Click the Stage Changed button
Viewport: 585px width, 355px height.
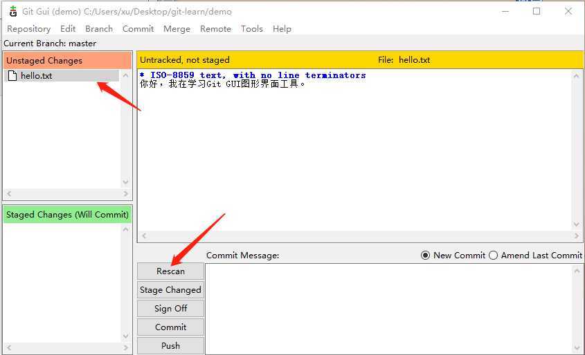click(x=170, y=290)
